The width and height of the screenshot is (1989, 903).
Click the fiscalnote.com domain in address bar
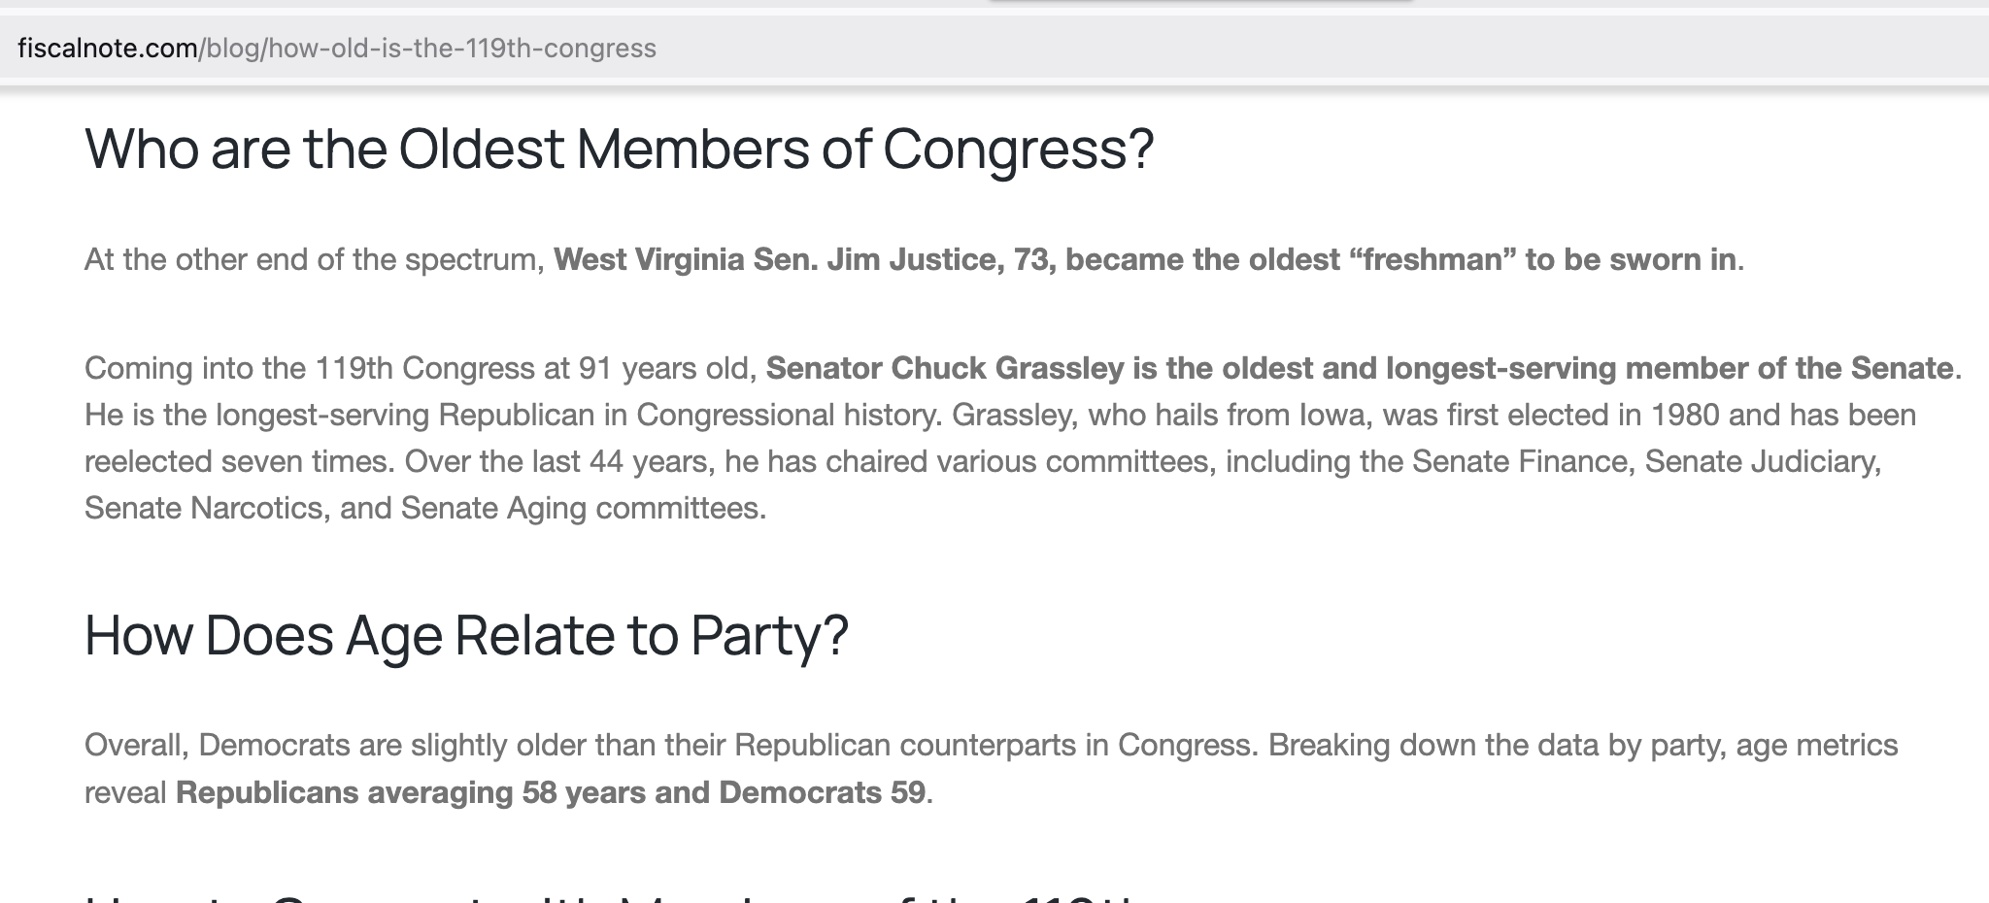point(108,48)
